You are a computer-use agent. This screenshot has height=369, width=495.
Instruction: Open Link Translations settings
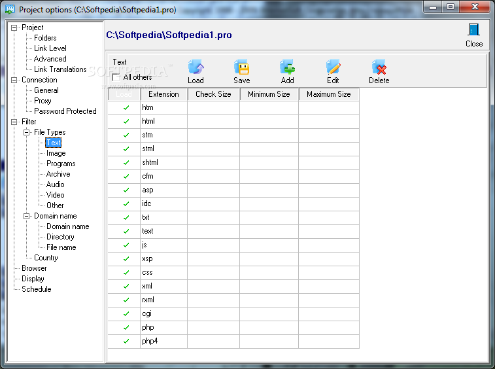point(60,69)
